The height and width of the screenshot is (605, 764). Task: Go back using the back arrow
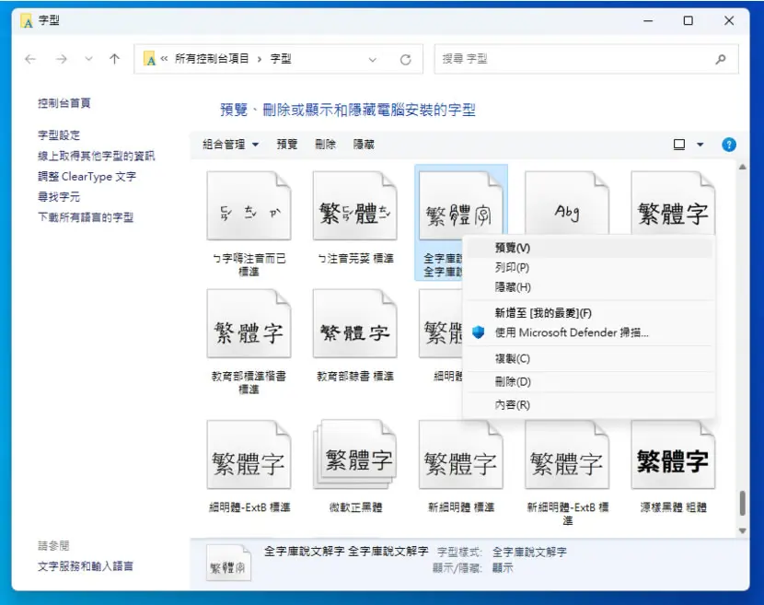tap(30, 60)
